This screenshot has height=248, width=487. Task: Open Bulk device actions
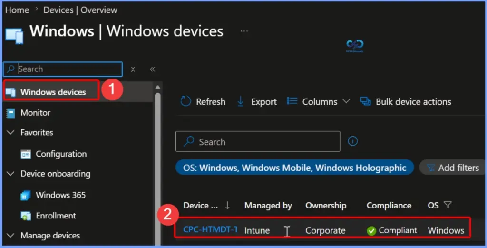point(405,101)
